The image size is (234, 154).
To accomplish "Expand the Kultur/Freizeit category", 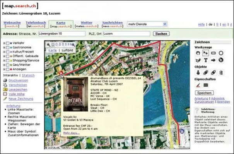I will click(x=4, y=52).
